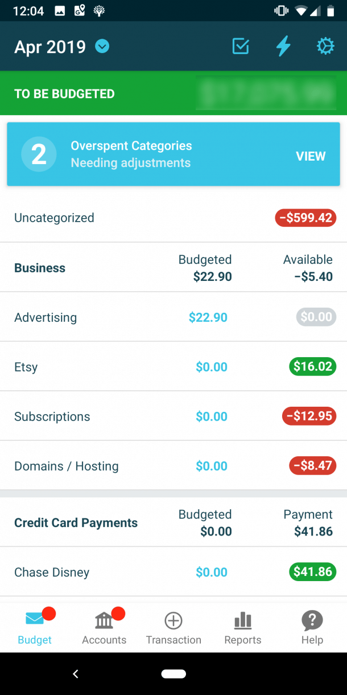Tap the Android back navigation arrow
The image size is (347, 695).
click(76, 673)
